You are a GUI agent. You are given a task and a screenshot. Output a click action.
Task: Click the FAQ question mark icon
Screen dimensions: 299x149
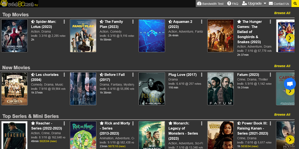coord(229,3)
